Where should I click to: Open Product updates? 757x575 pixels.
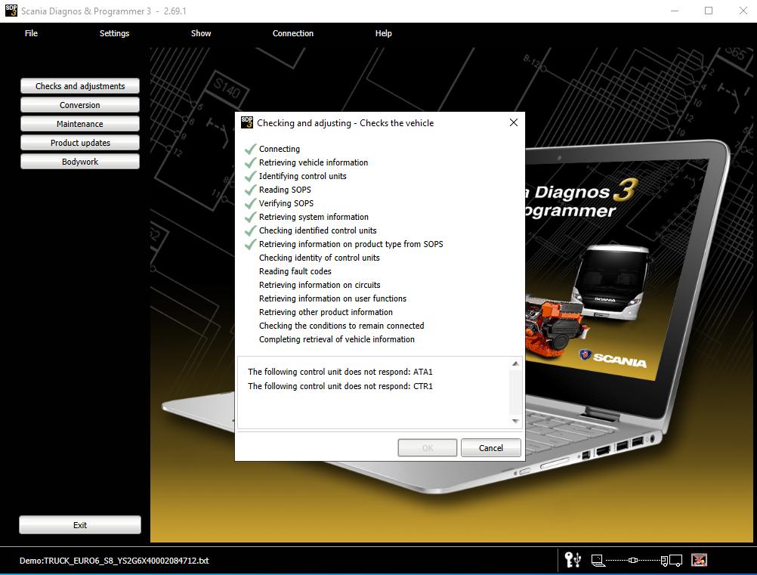coord(79,142)
